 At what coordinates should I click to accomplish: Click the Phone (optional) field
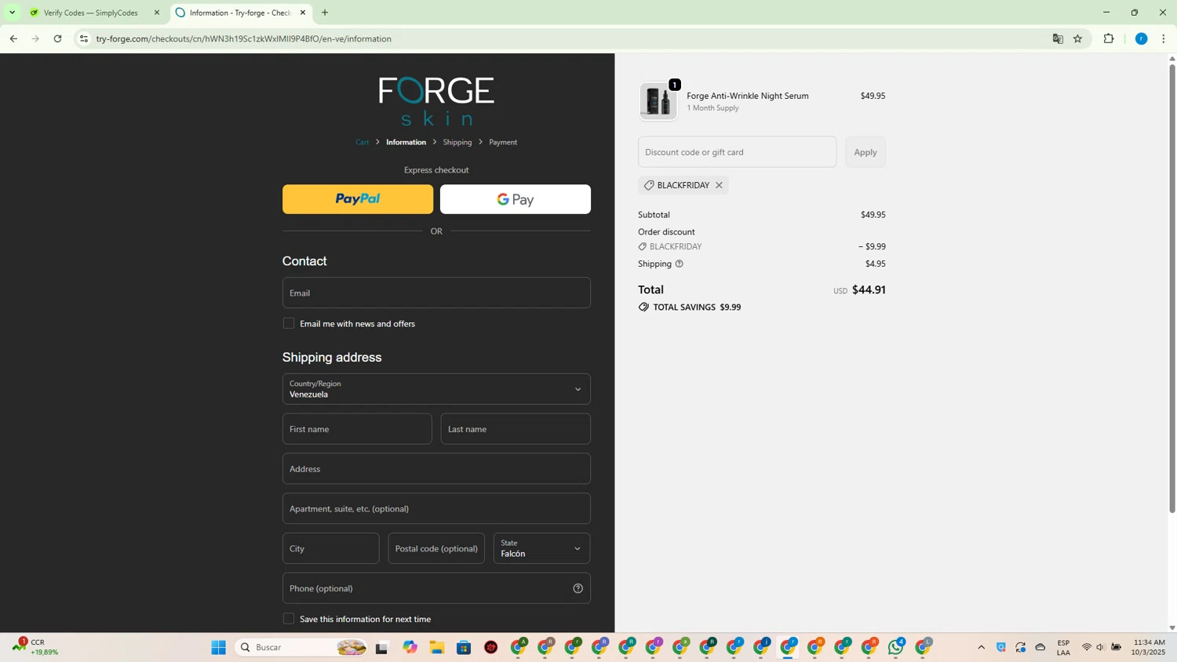(x=436, y=588)
